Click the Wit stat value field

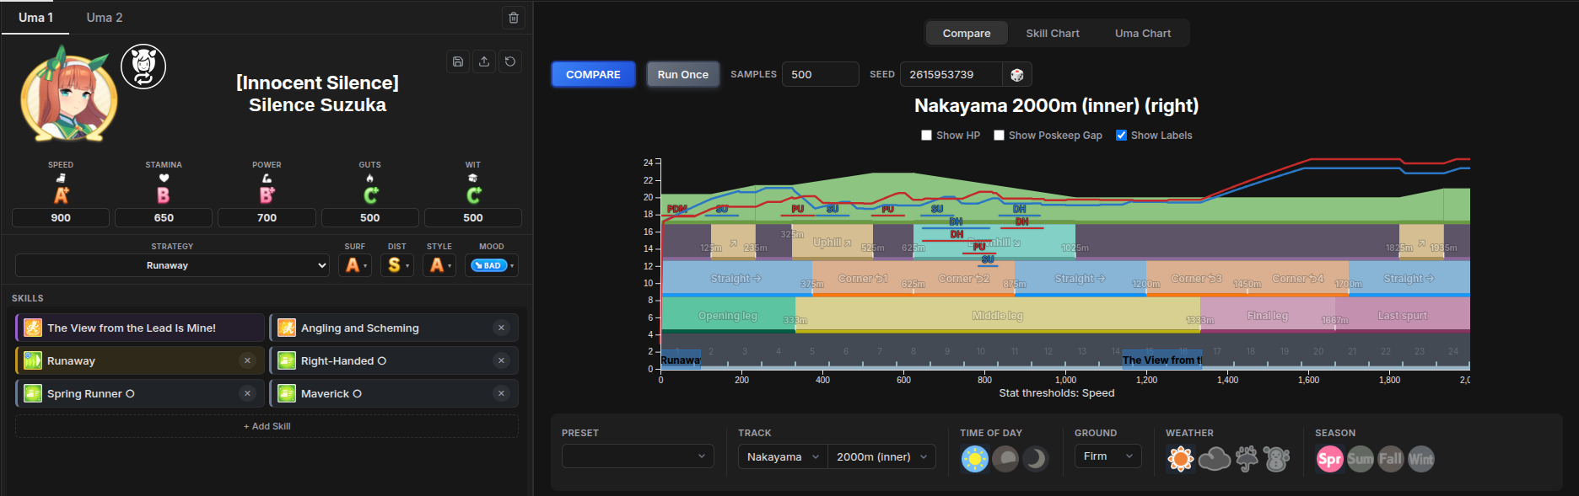(x=473, y=218)
